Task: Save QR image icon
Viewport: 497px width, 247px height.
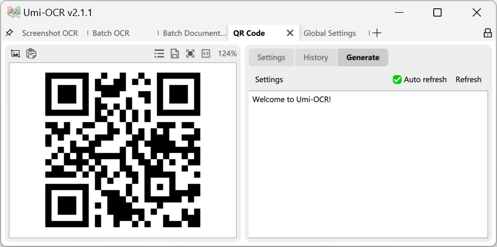Action: coord(175,54)
